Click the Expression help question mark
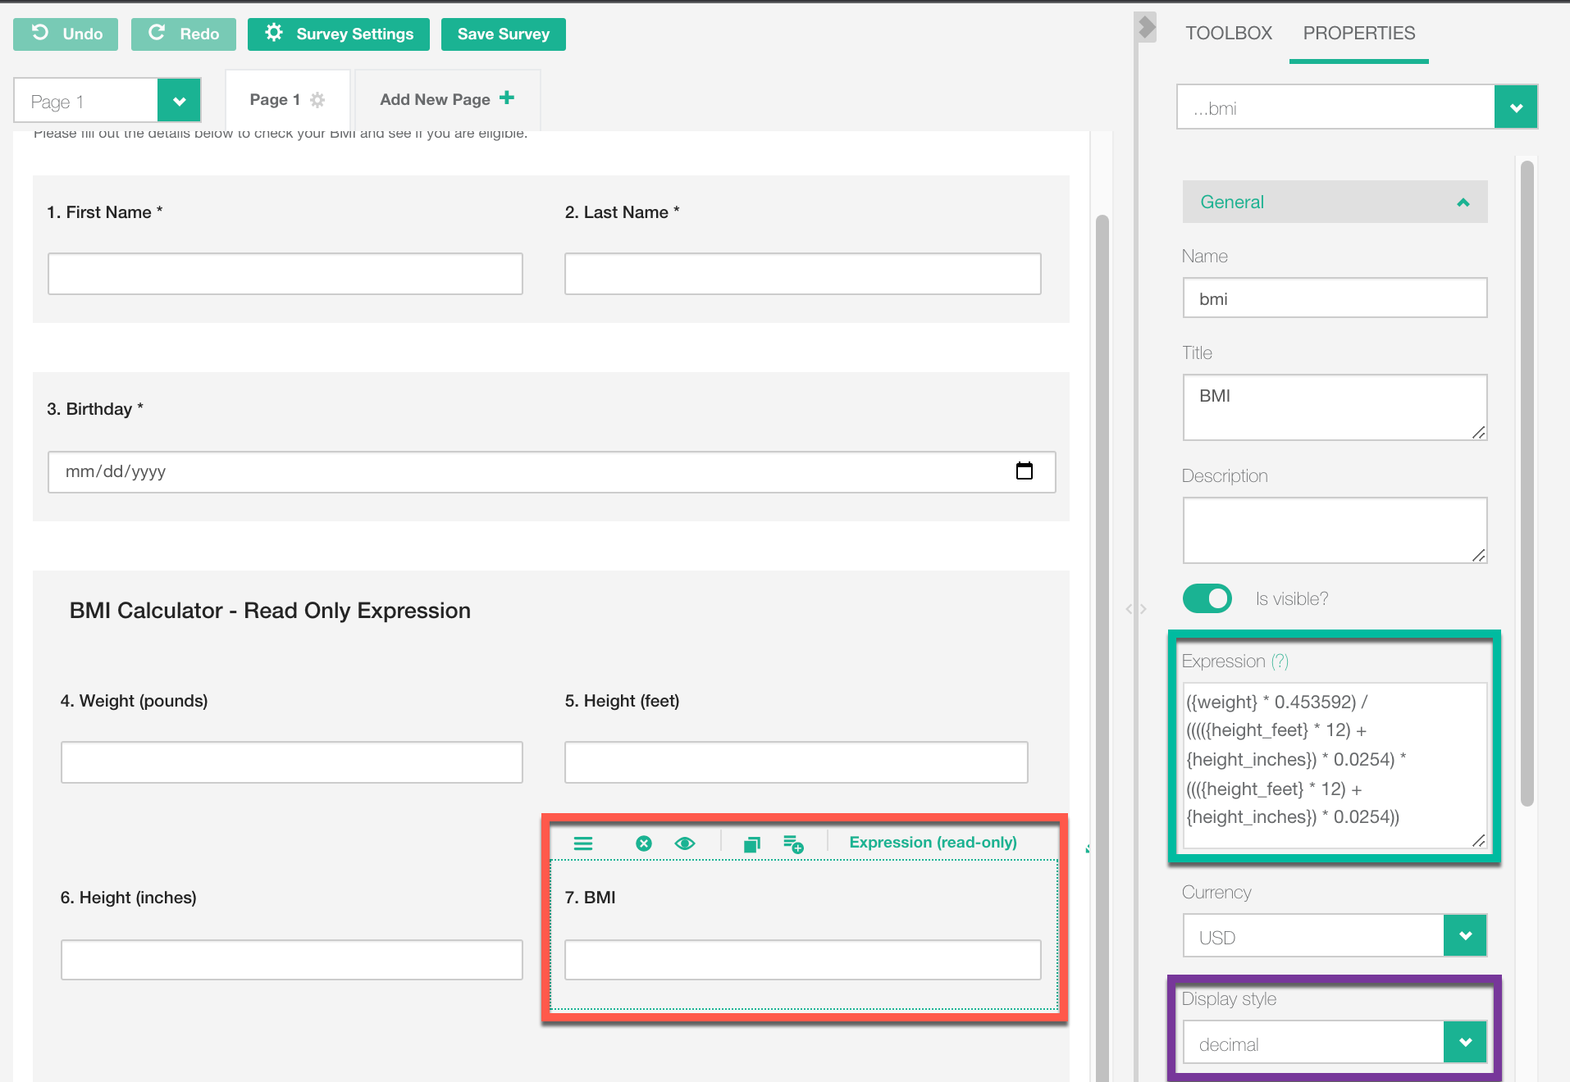This screenshot has height=1082, width=1570. click(1280, 661)
